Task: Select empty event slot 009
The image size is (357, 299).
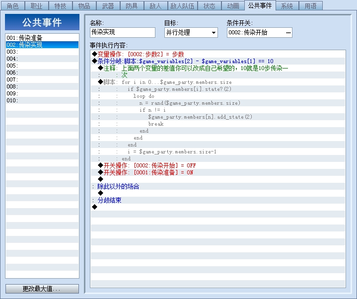Action: 42,93
